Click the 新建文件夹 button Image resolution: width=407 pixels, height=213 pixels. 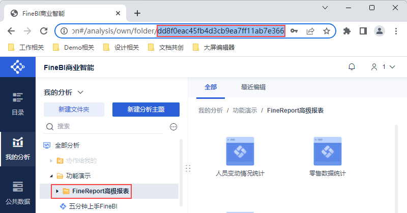[x=74, y=110]
